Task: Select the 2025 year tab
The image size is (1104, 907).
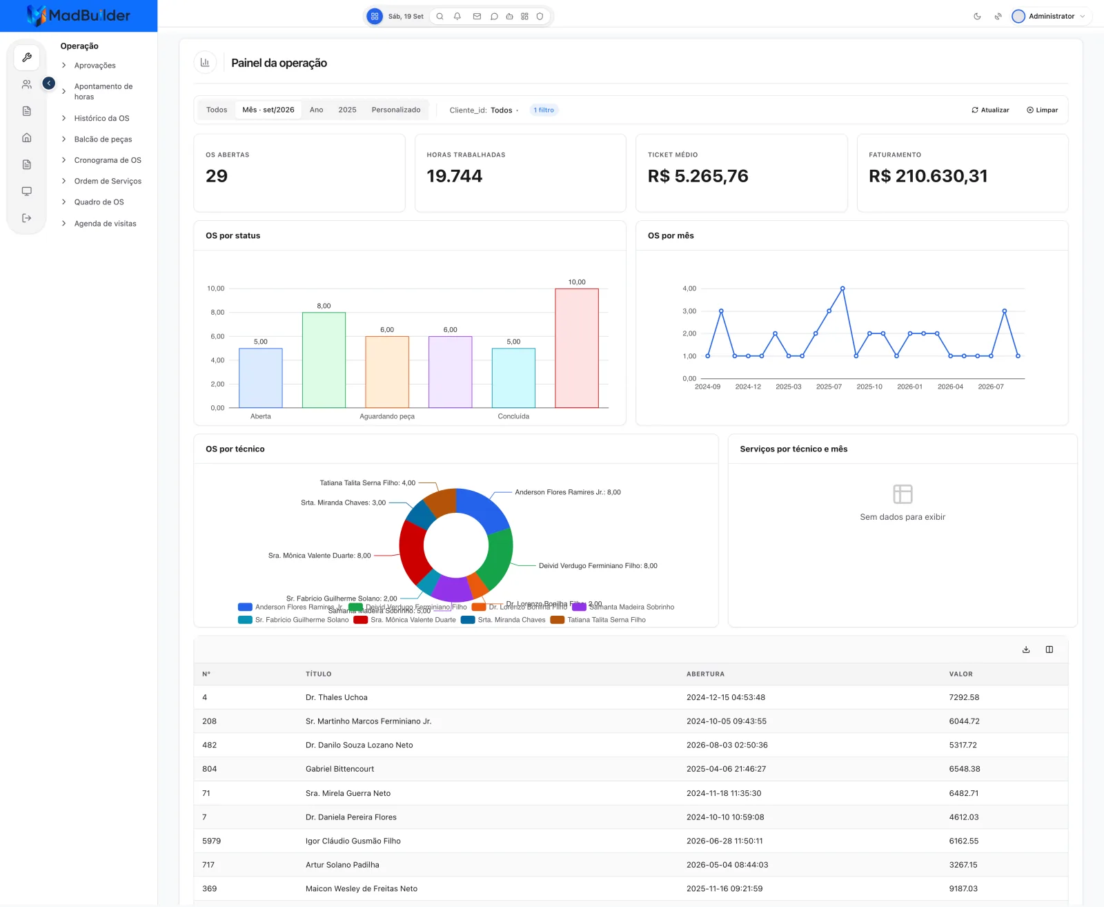Action: click(347, 110)
